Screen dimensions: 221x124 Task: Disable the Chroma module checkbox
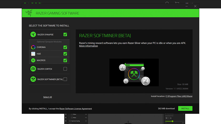tap(65, 47)
